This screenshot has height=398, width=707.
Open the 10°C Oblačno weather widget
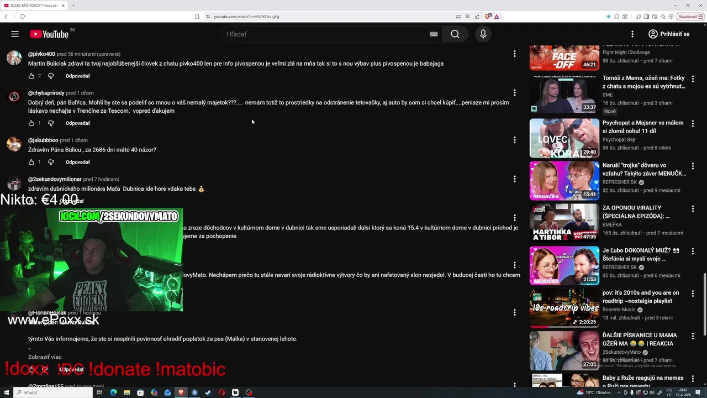594,392
